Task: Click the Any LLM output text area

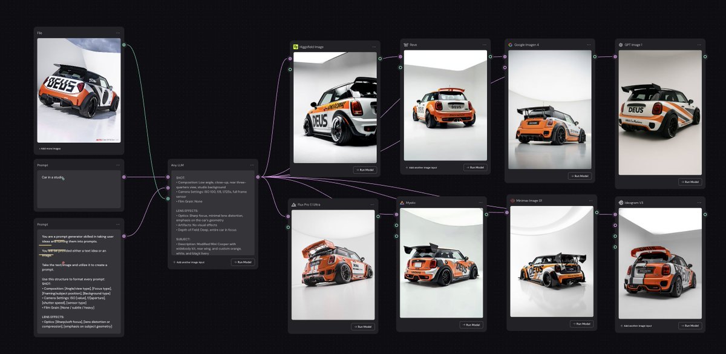Action: pos(213,214)
